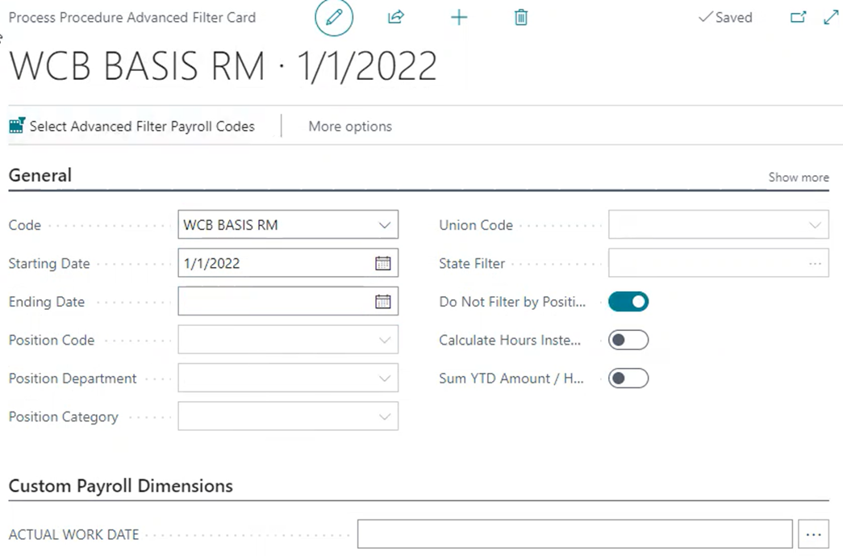Click the ACTUAL WORK DATE input field

tap(574, 534)
